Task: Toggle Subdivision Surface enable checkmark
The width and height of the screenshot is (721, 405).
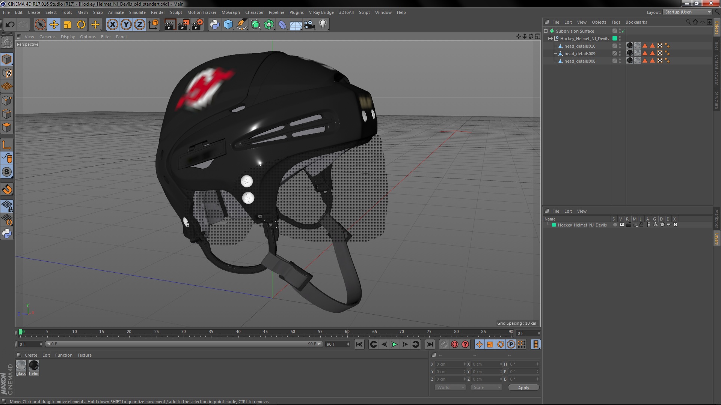Action: coord(623,31)
